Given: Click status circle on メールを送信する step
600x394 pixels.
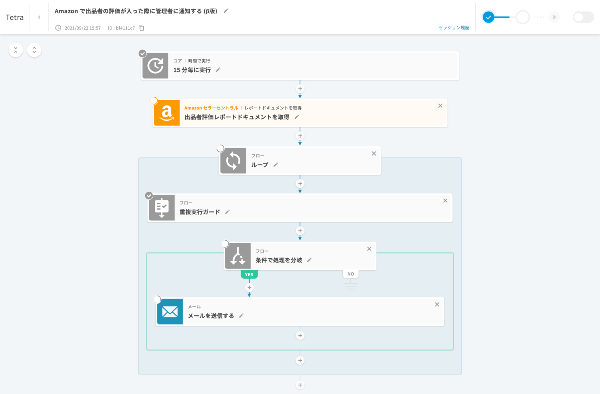Looking at the screenshot, I should (157, 299).
